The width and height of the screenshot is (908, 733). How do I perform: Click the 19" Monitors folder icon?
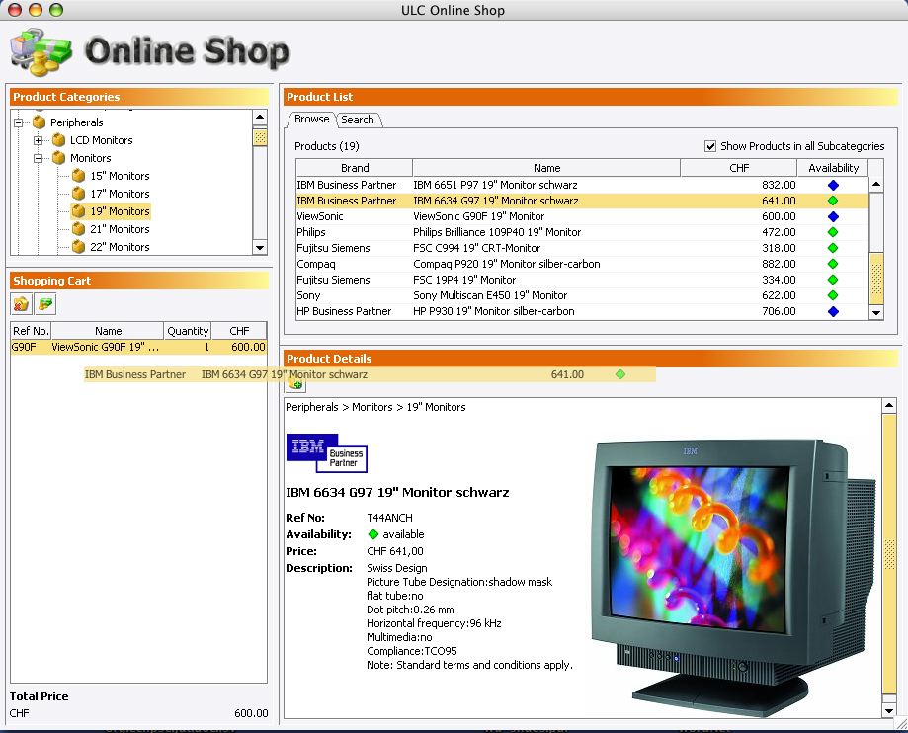click(79, 211)
